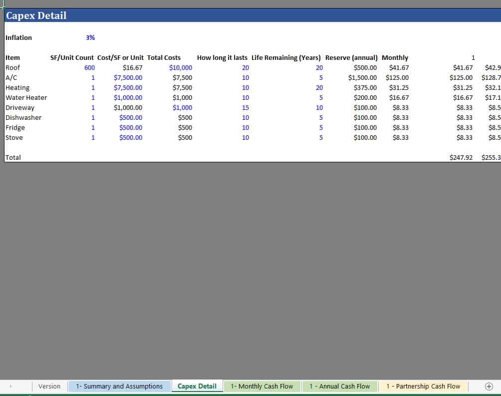This screenshot has width=501, height=396.
Task: Switch to 1 - Partnership Cash Flow tab
Action: pyautogui.click(x=423, y=386)
